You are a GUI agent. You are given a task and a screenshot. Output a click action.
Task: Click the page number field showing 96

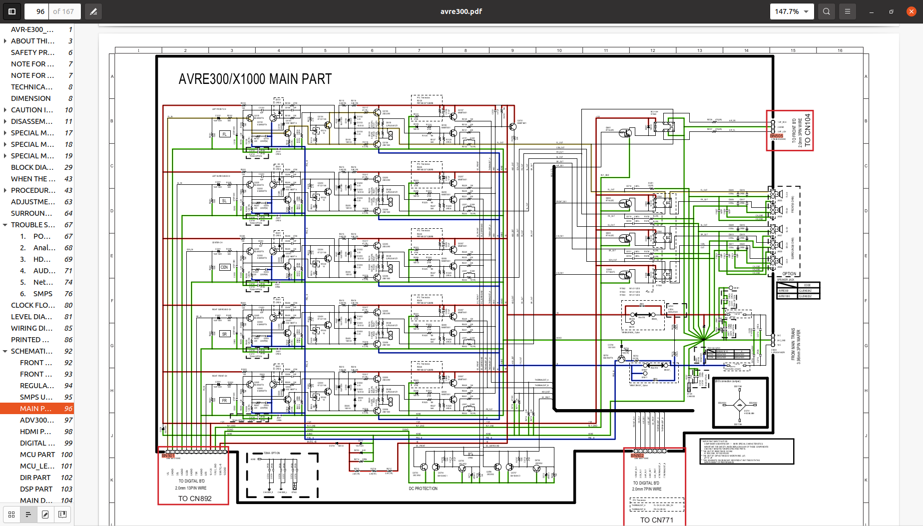pyautogui.click(x=37, y=11)
